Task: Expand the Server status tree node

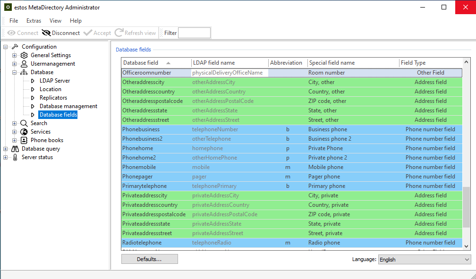Action: click(6, 157)
